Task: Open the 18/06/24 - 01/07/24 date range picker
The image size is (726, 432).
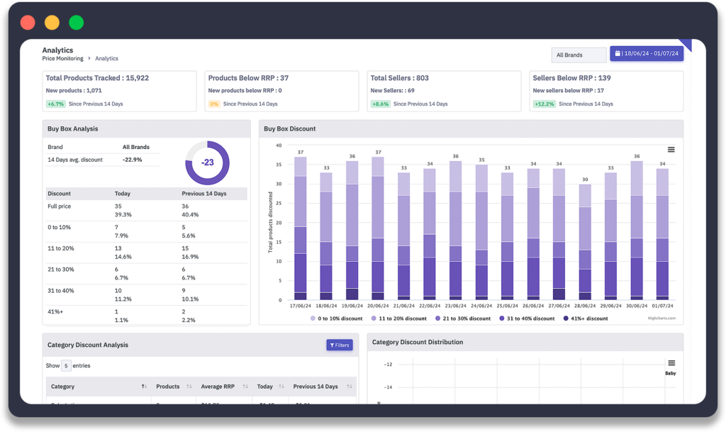Action: coord(647,53)
